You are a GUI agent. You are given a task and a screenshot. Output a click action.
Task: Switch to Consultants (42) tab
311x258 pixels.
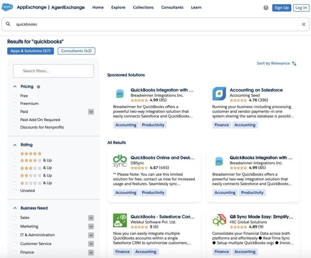[x=76, y=51]
